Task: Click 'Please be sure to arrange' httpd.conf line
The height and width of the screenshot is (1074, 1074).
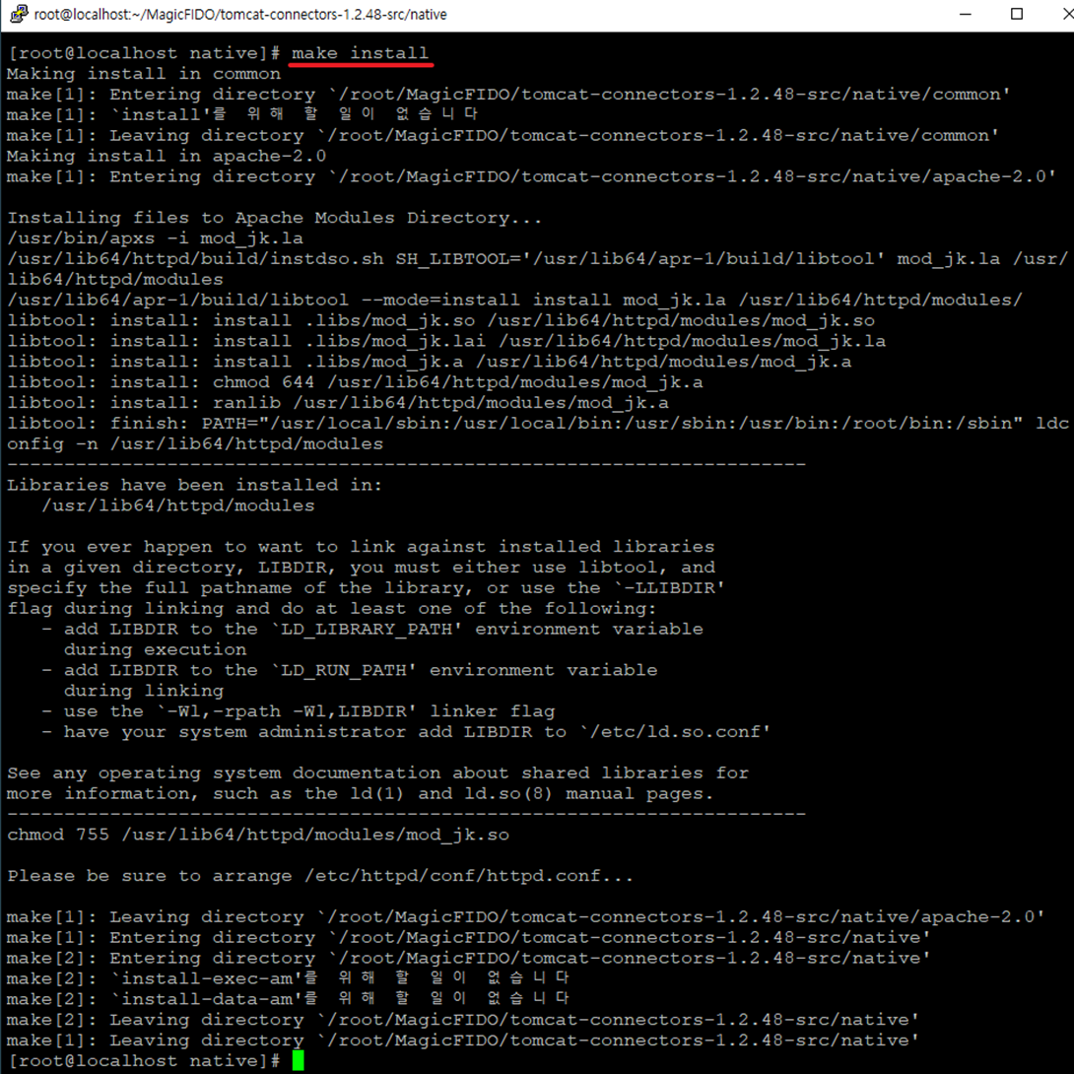Action: (320, 875)
